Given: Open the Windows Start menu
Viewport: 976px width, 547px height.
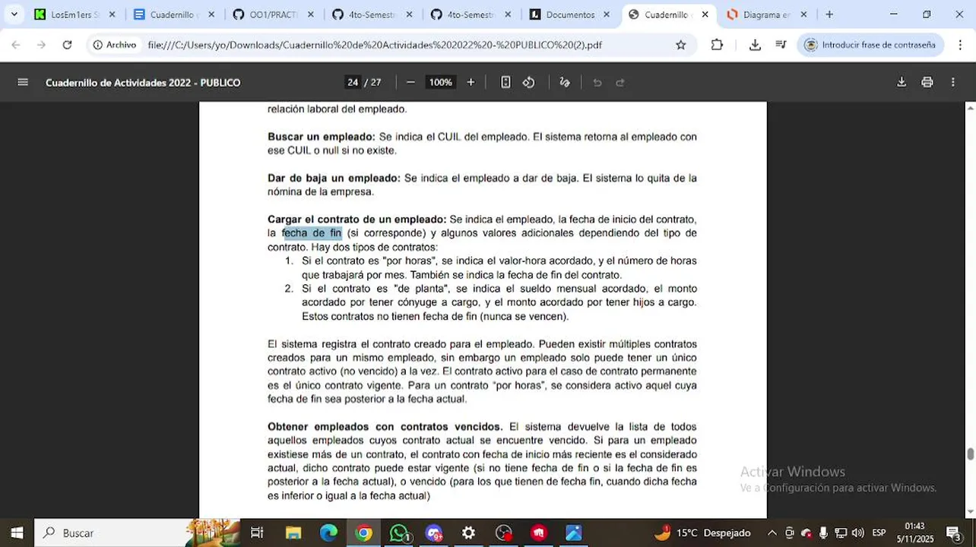Looking at the screenshot, I should pyautogui.click(x=17, y=533).
